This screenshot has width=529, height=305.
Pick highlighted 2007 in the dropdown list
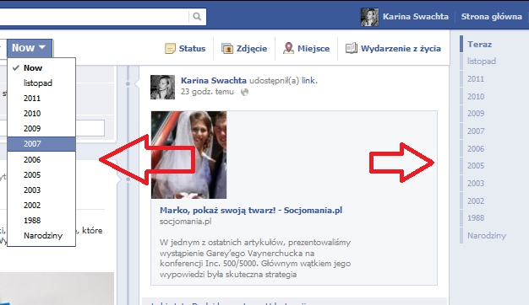[x=41, y=144]
